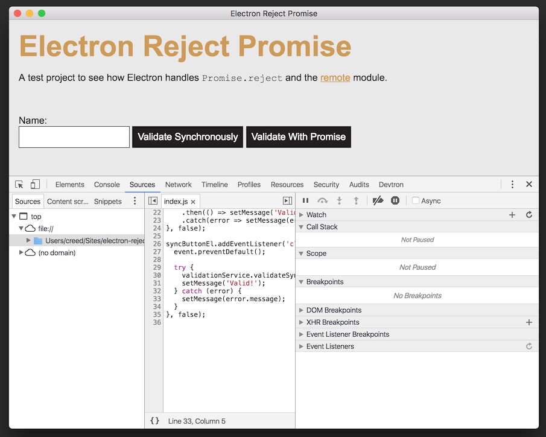Add a watch expression
This screenshot has height=437, width=546.
pos(512,215)
